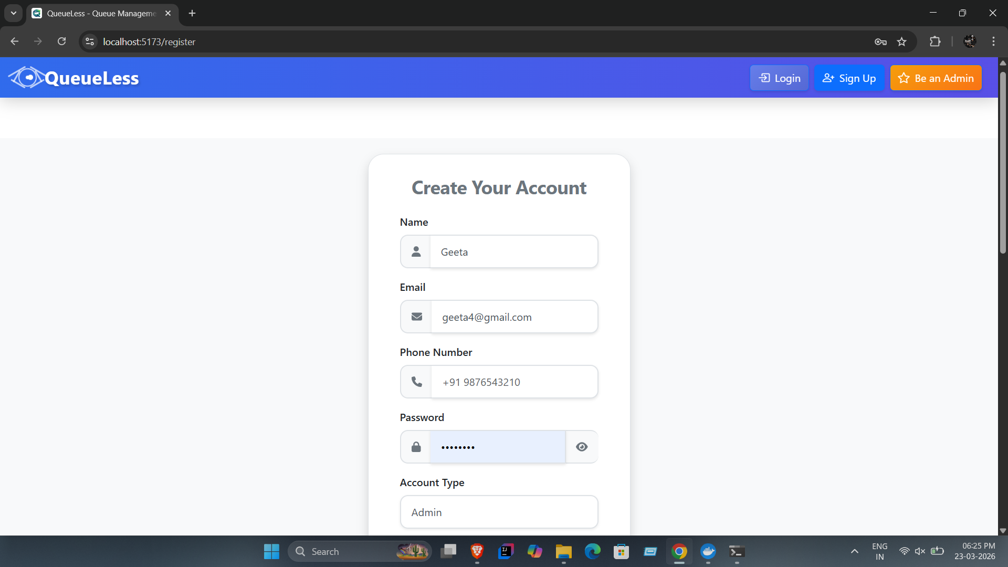Click the localhost:5173/register address bar
This screenshot has width=1008, height=567.
click(149, 41)
